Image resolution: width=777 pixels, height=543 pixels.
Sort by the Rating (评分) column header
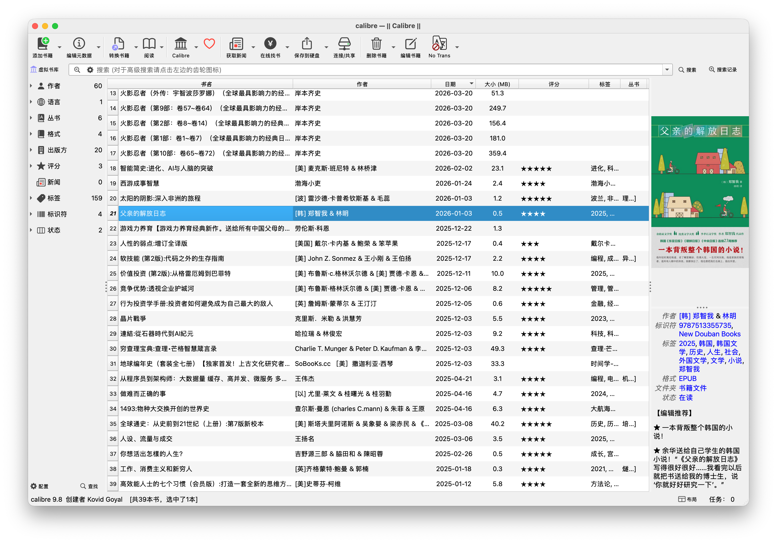click(554, 84)
